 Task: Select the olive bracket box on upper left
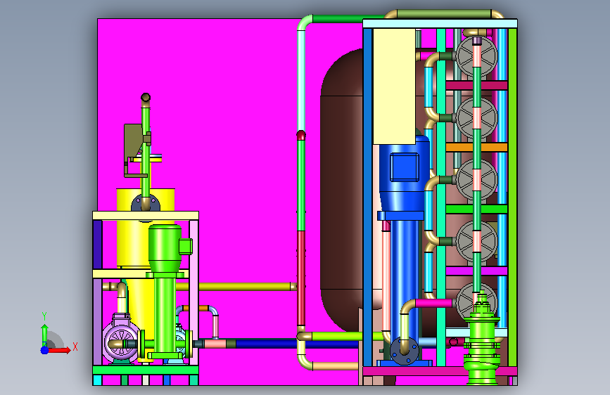click(133, 140)
